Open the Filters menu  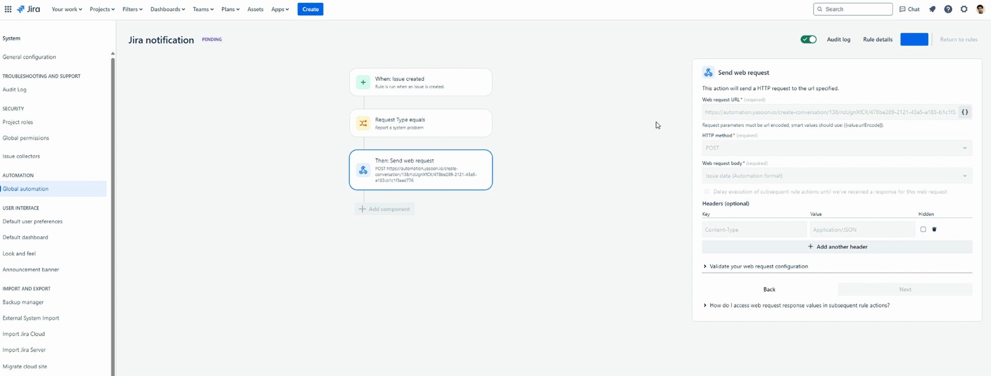click(x=132, y=9)
